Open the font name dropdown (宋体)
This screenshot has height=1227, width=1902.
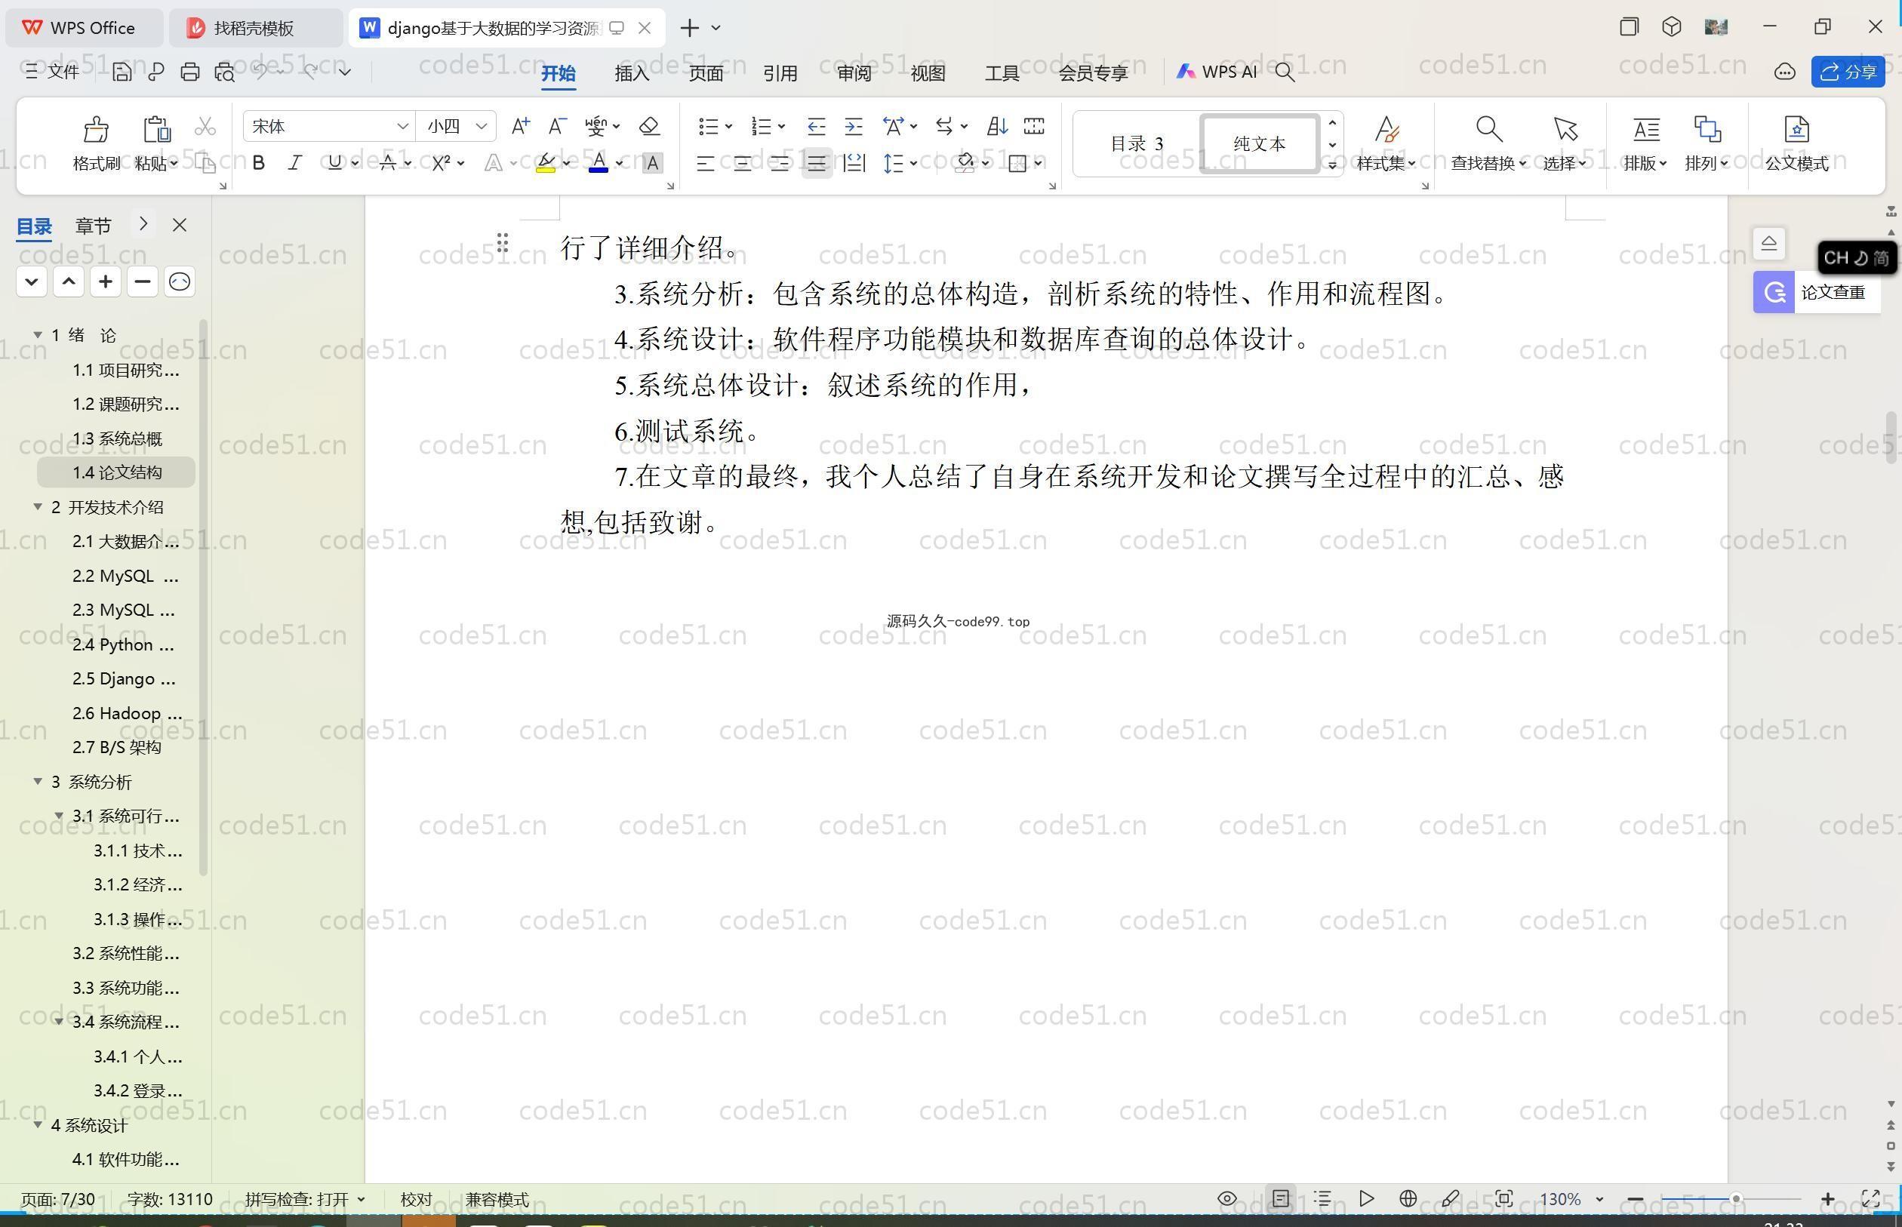tap(402, 126)
